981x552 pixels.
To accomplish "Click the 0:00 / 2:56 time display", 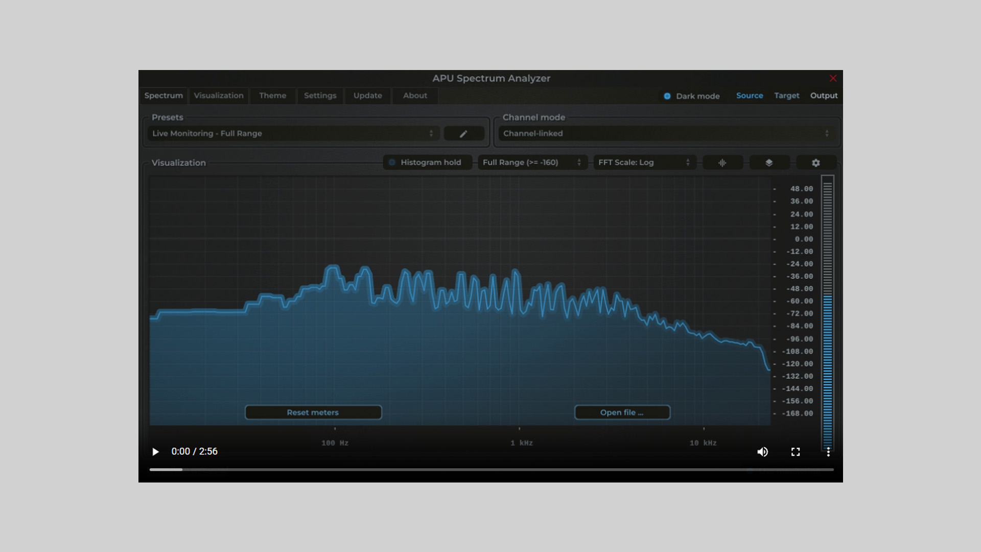I will tap(195, 452).
